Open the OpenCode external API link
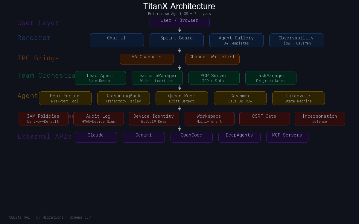 [x=191, y=137]
